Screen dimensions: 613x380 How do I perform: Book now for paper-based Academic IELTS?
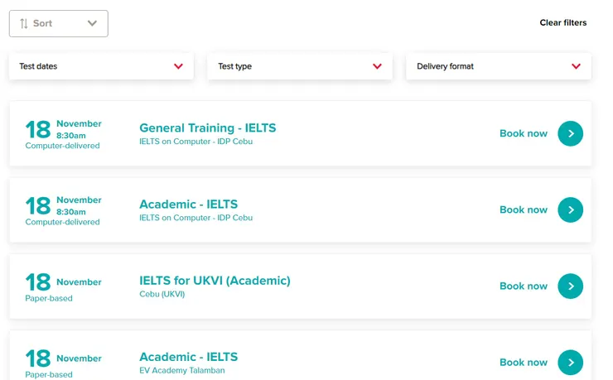pos(524,362)
